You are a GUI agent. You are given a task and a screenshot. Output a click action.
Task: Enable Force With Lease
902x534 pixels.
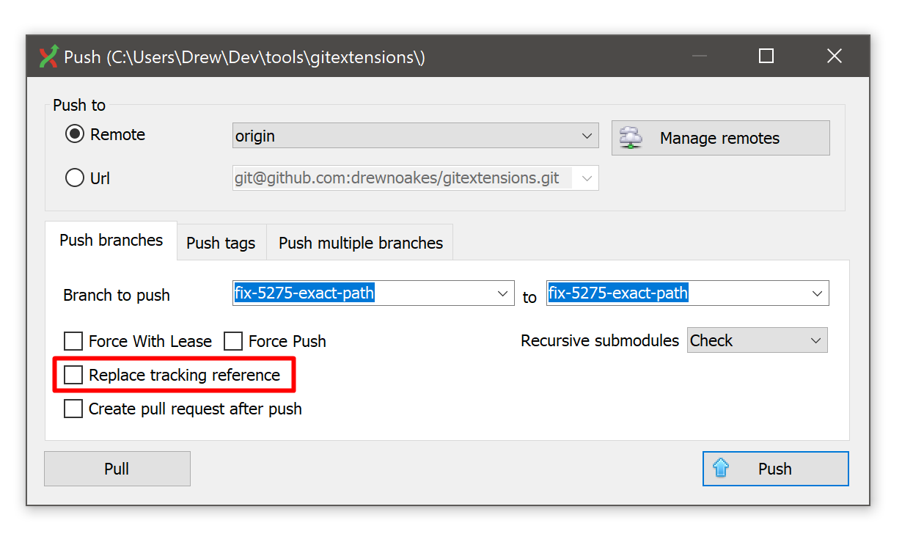pyautogui.click(x=73, y=340)
